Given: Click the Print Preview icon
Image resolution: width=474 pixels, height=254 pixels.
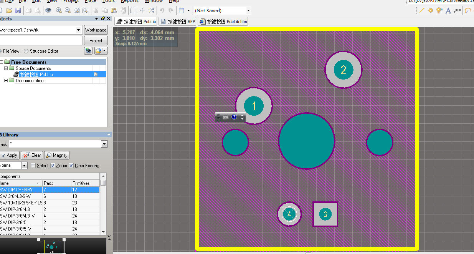Looking at the screenshot, I should coord(38,10).
